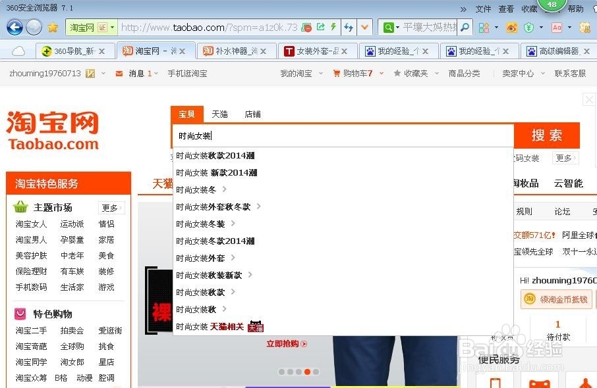
Task: Click the Aa translate icon on the toolbar
Action: [557, 28]
